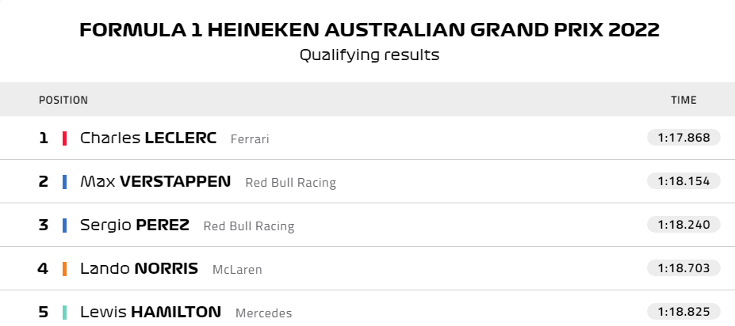
Task: Click Norris's orange McLaren color bar
Action: (64, 268)
